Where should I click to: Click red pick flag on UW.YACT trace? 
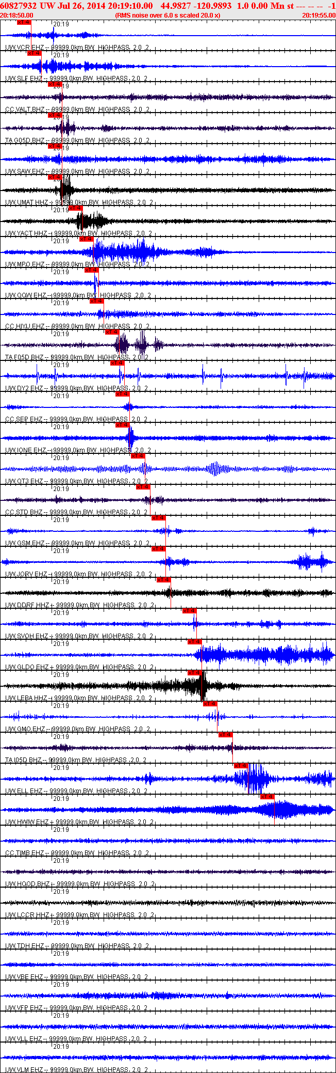click(x=76, y=208)
